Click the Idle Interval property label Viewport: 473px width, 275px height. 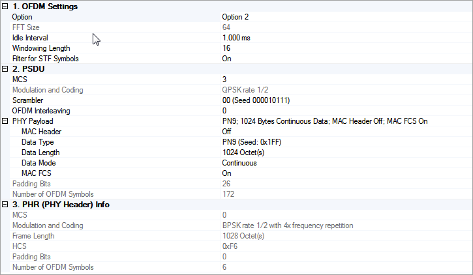32,38
